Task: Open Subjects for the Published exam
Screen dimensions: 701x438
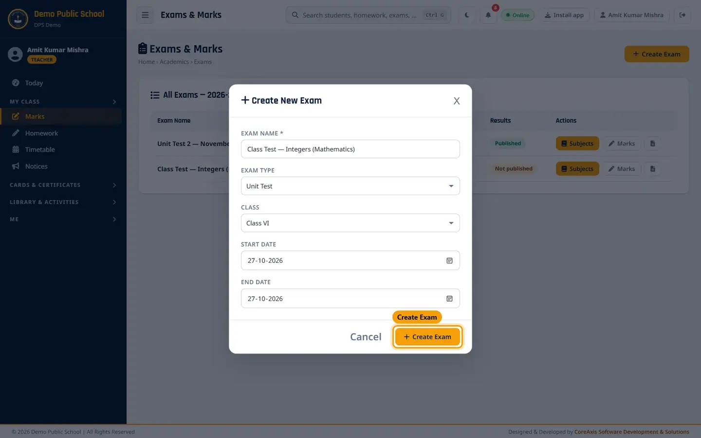Action: (577, 144)
